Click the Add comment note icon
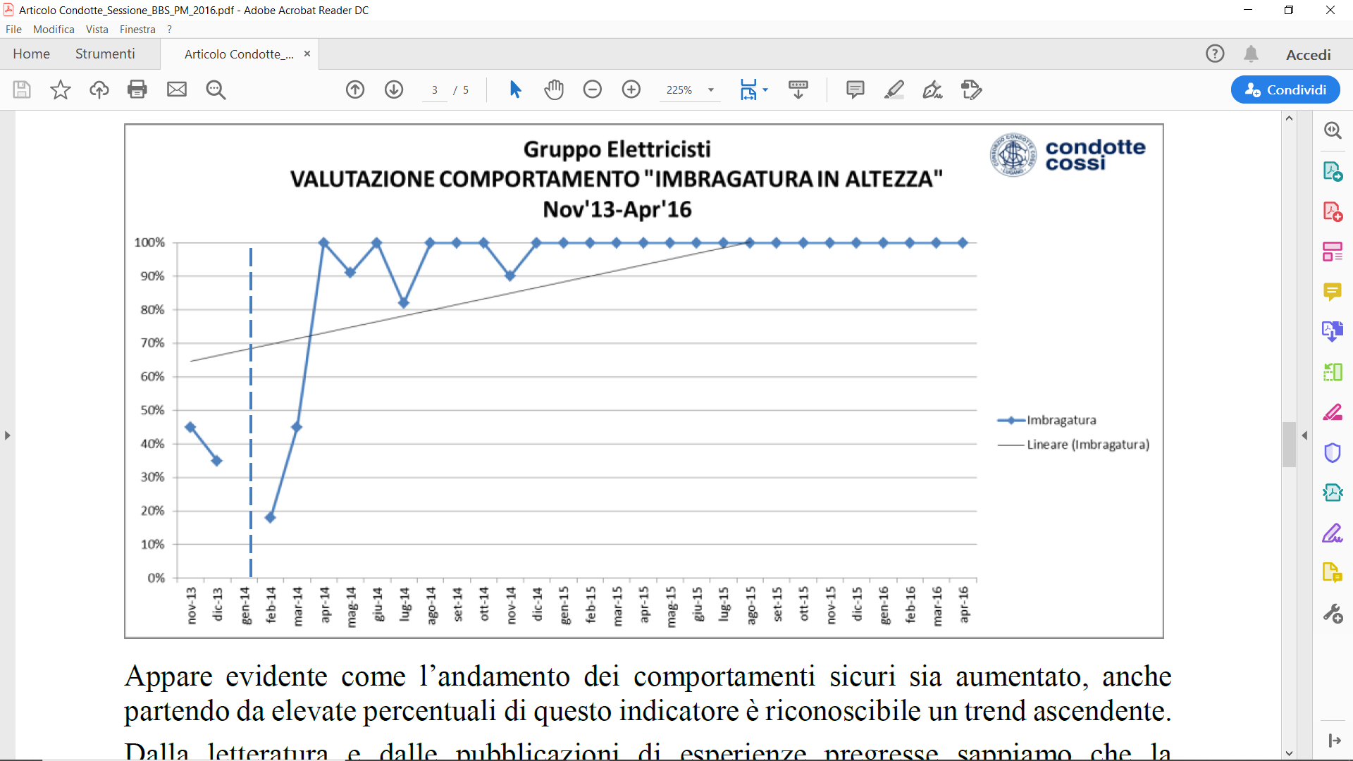Screen dimensions: 1353x761 click(x=855, y=89)
